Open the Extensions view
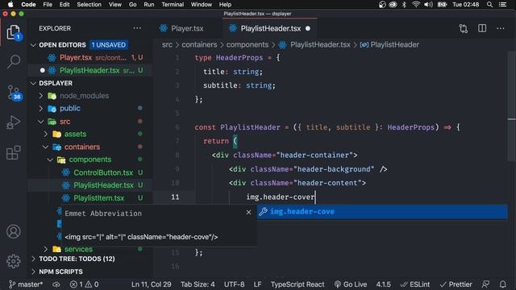 (14, 152)
